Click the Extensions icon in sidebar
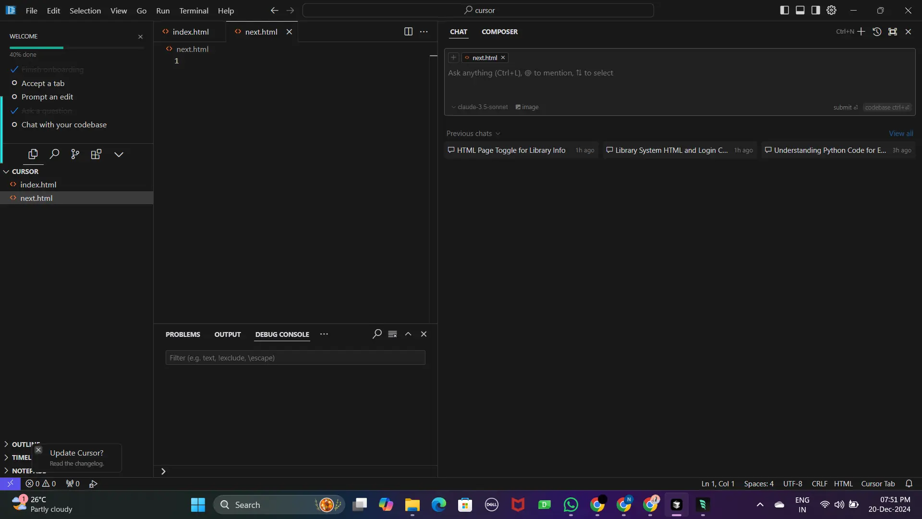Screen dimensions: 922x519 tap(96, 155)
